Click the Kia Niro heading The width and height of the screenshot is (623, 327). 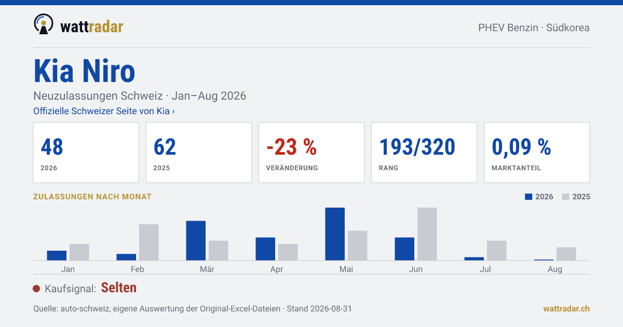84,71
